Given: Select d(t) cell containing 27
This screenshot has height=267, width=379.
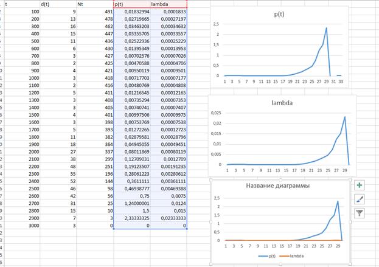Looking at the screenshot, I should [58, 151].
